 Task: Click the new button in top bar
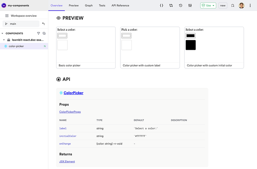pyautogui.click(x=223, y=5)
